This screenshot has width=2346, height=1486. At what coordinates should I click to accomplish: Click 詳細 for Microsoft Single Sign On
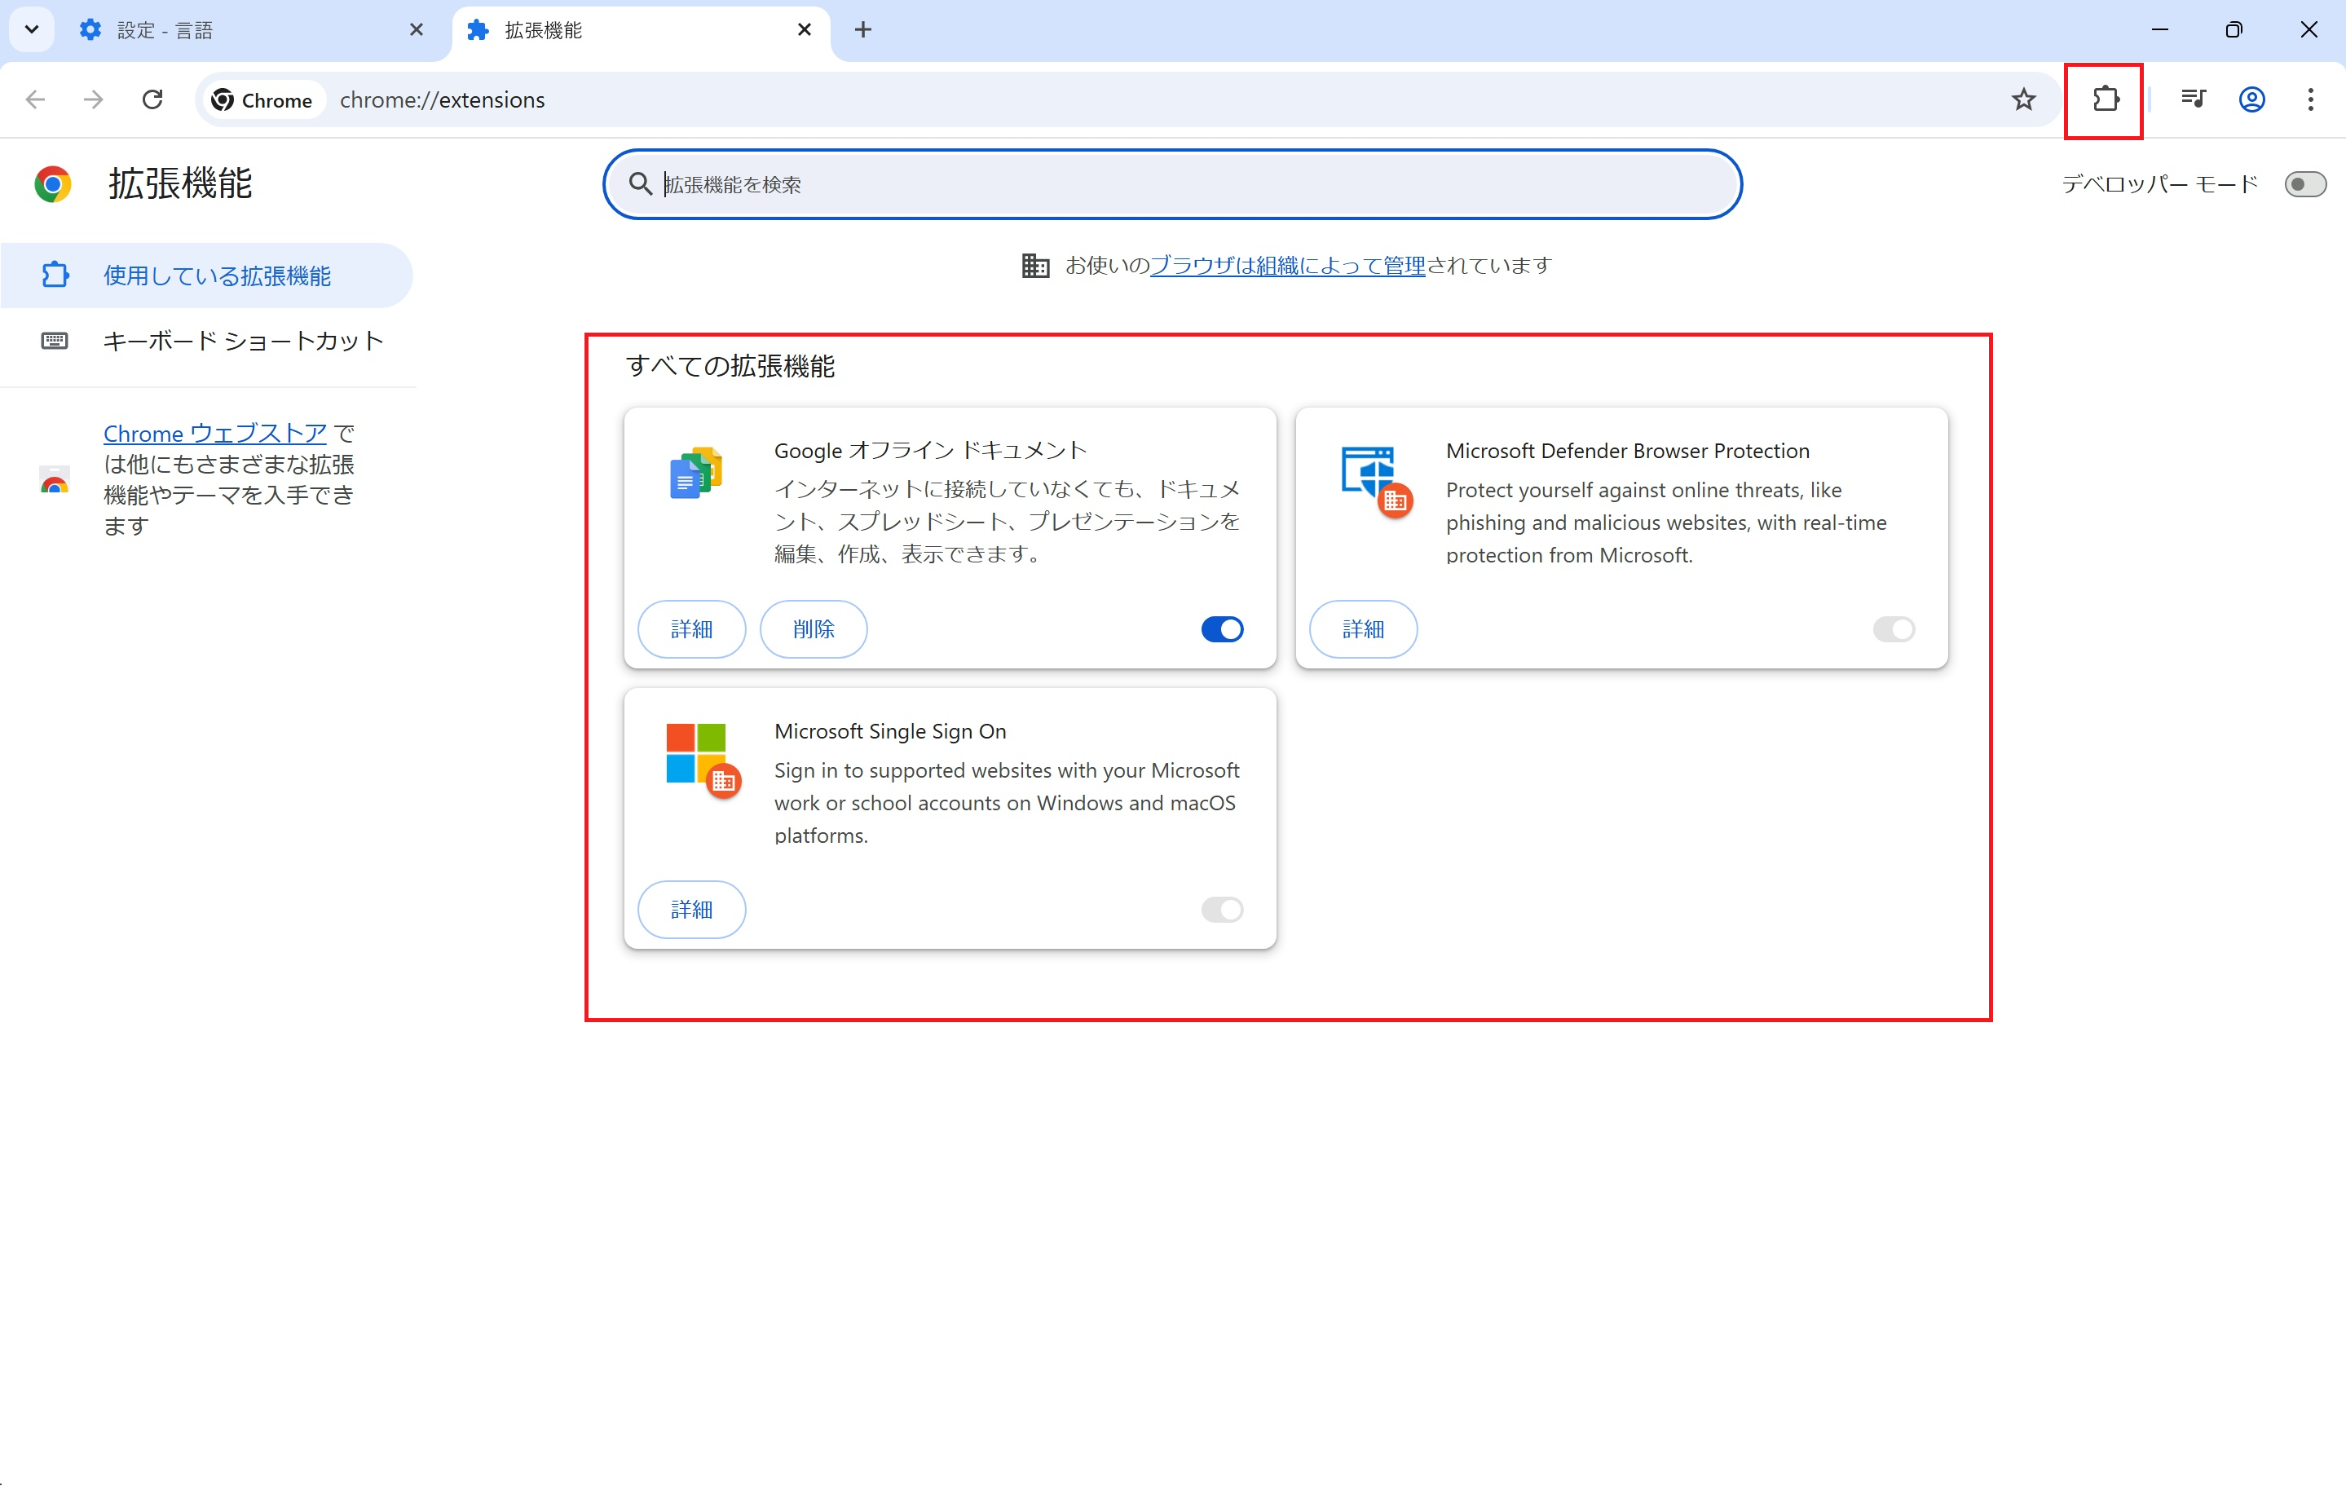tap(690, 911)
